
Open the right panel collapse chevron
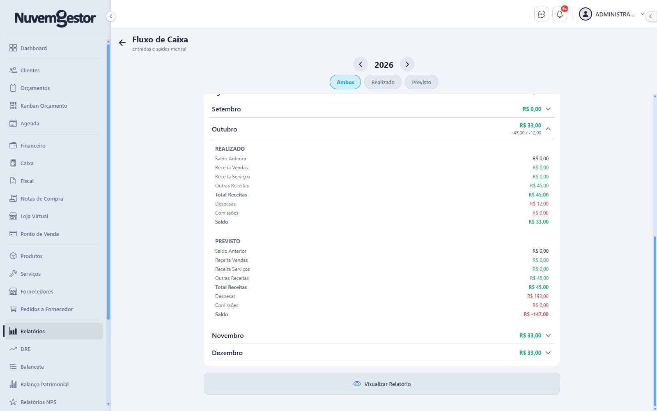pyautogui.click(x=651, y=16)
